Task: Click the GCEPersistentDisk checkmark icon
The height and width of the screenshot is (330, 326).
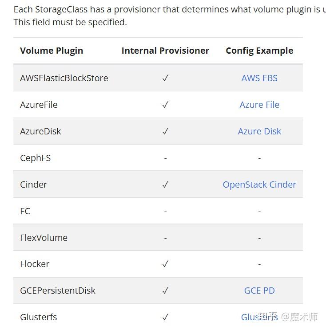Action: pyautogui.click(x=165, y=291)
